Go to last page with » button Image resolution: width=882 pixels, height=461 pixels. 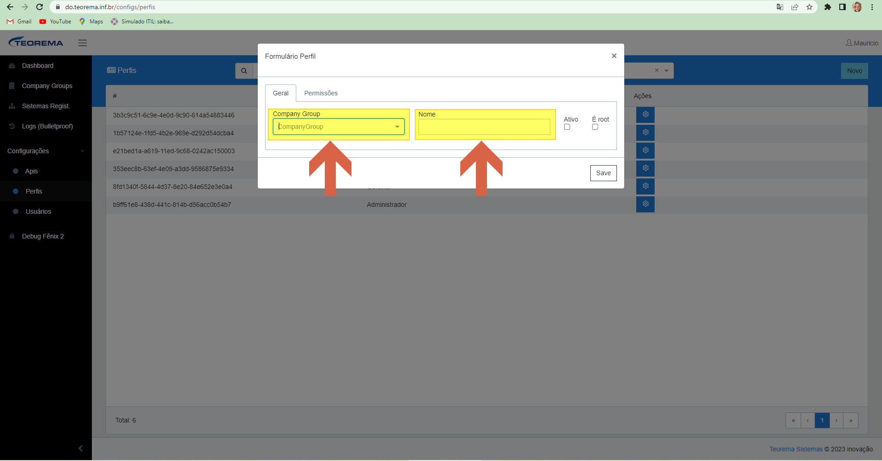851,420
